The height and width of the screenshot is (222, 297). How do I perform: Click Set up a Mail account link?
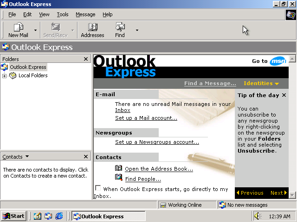tap(146, 118)
